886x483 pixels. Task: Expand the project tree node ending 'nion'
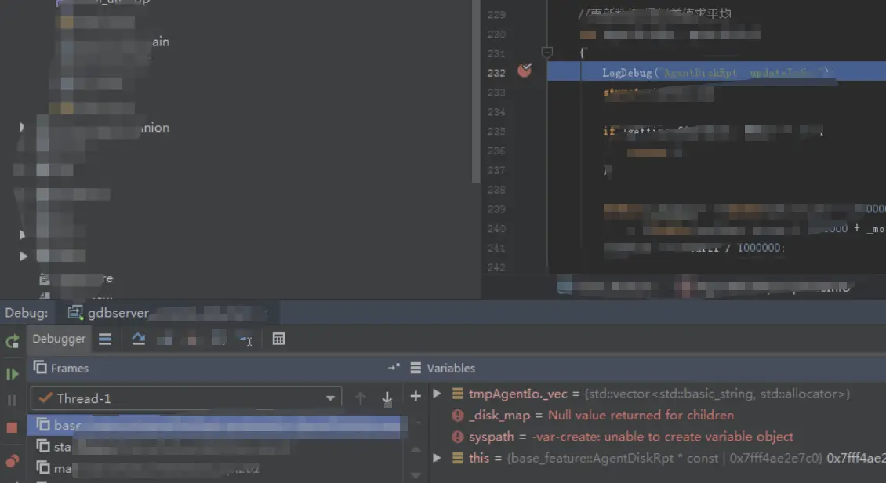pos(22,127)
